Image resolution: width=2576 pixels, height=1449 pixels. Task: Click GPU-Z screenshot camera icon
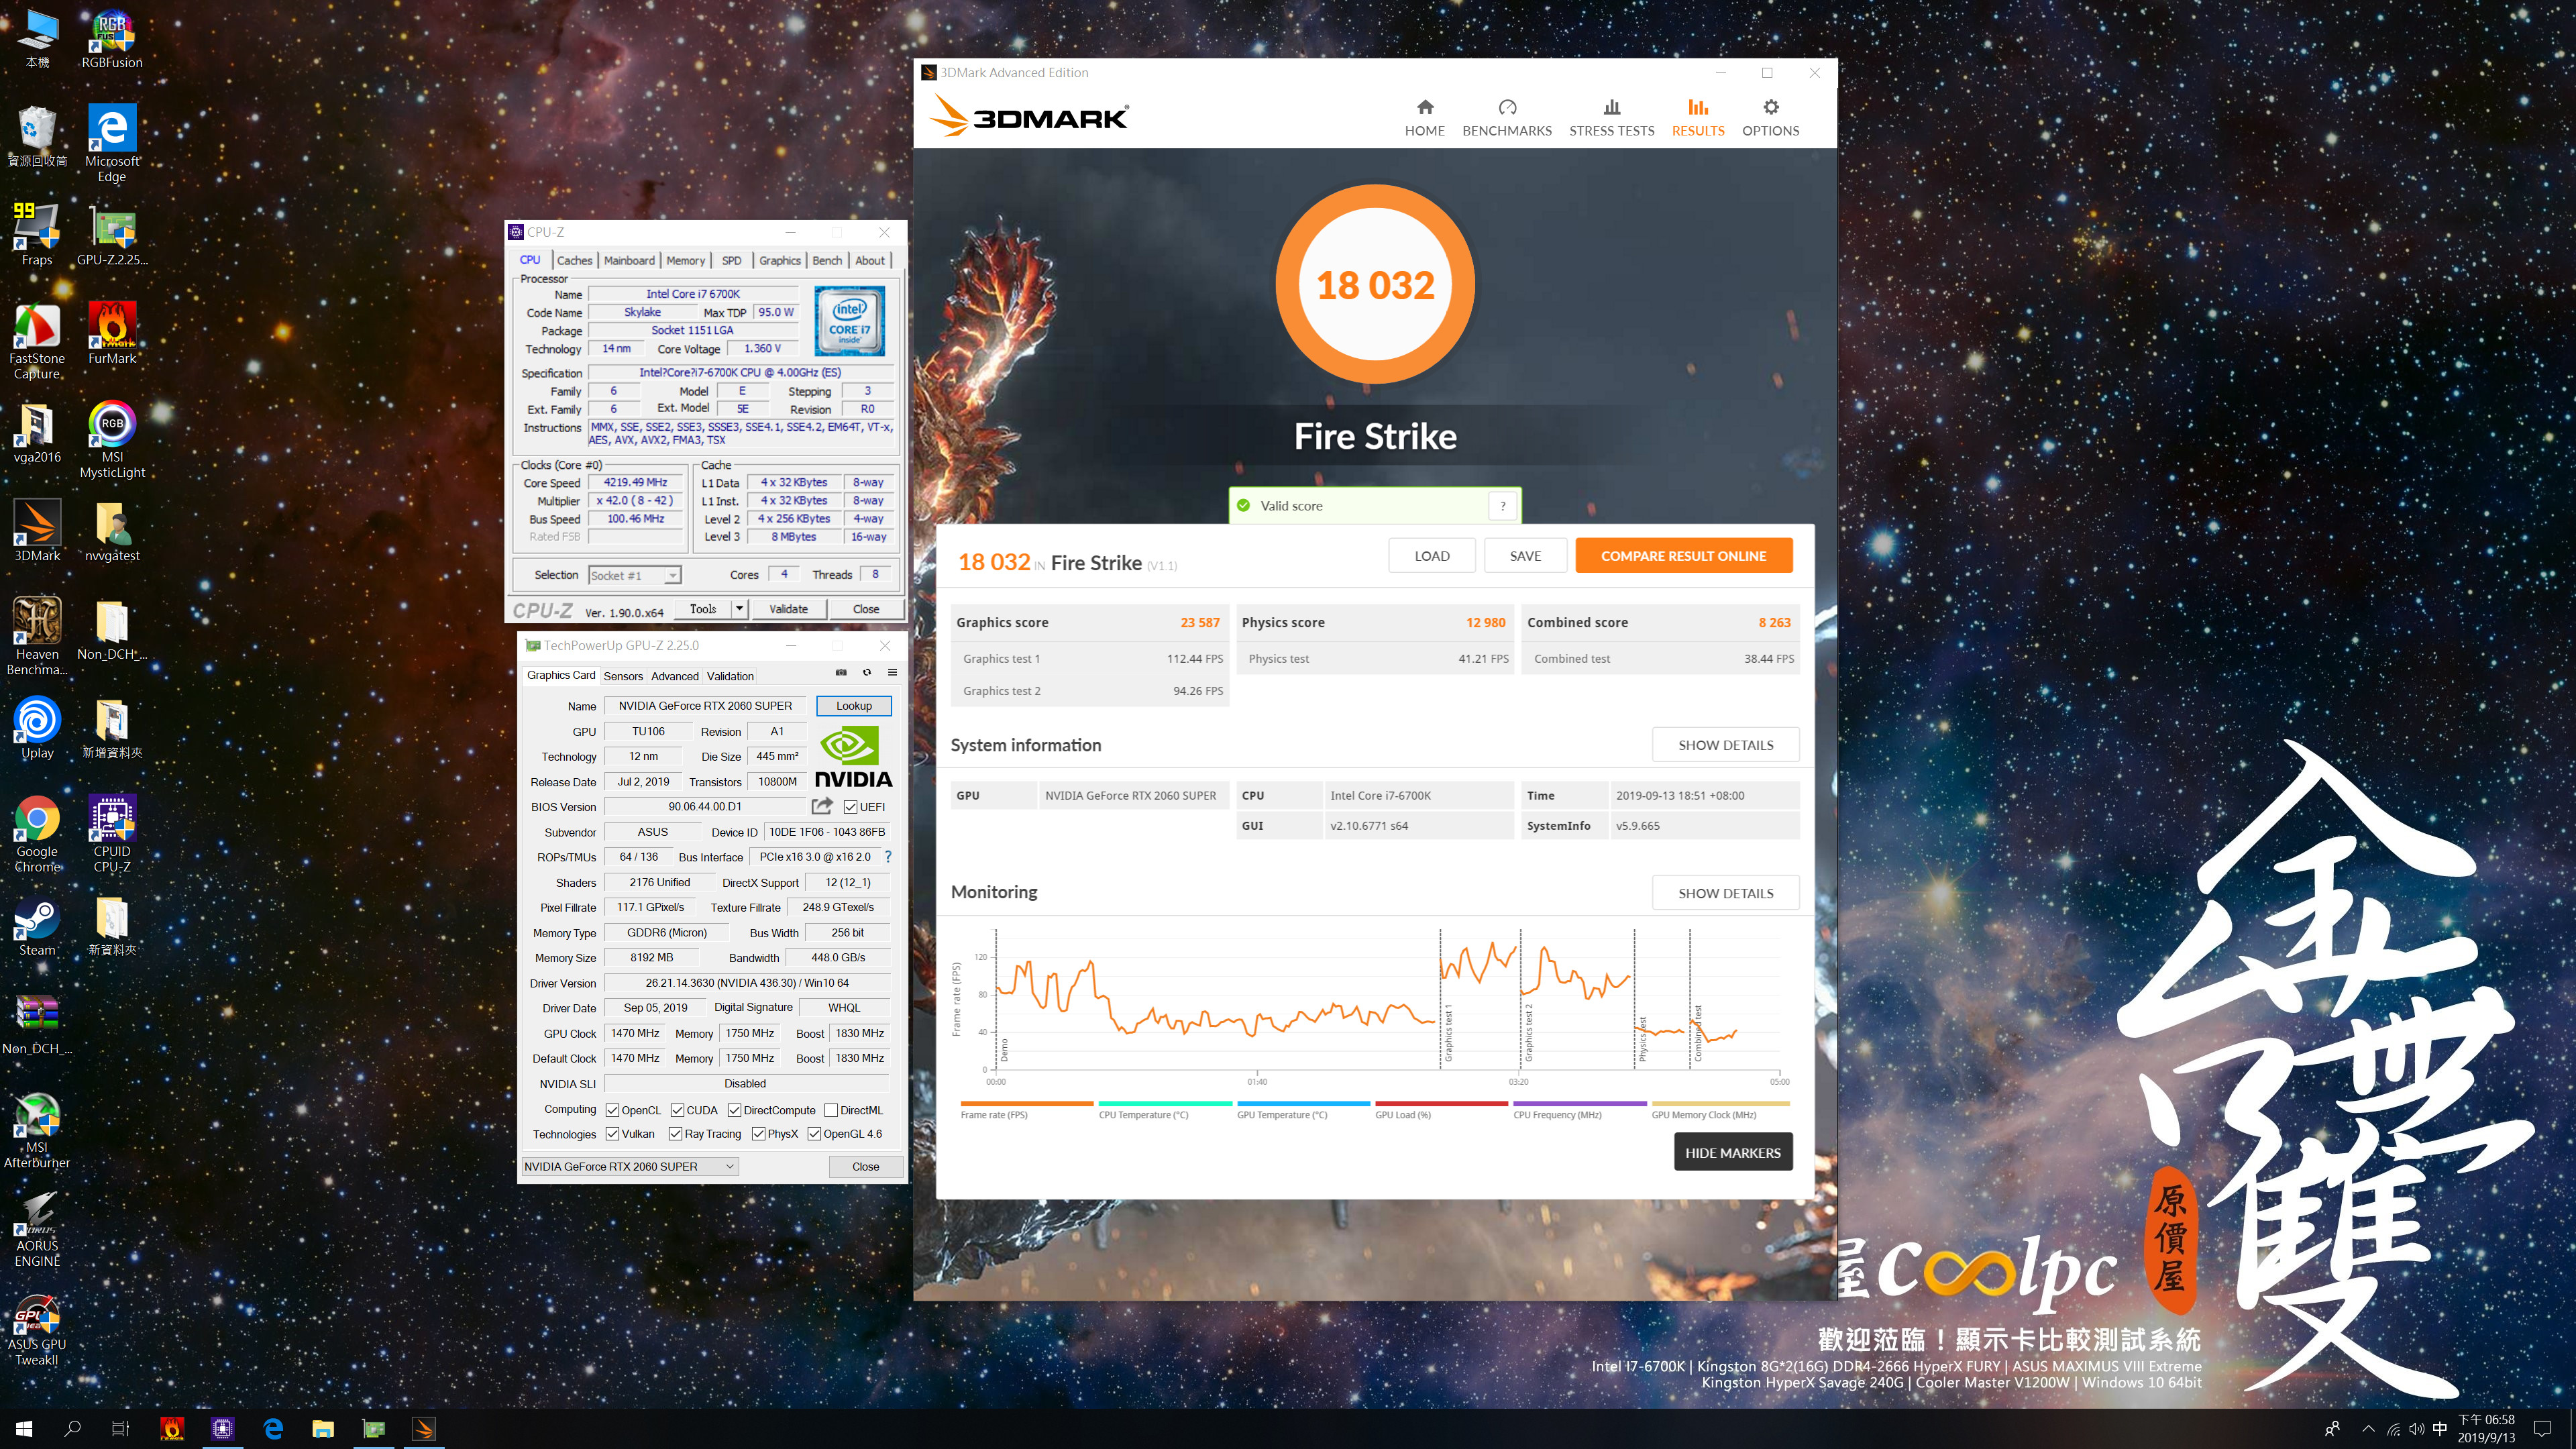pyautogui.click(x=841, y=673)
